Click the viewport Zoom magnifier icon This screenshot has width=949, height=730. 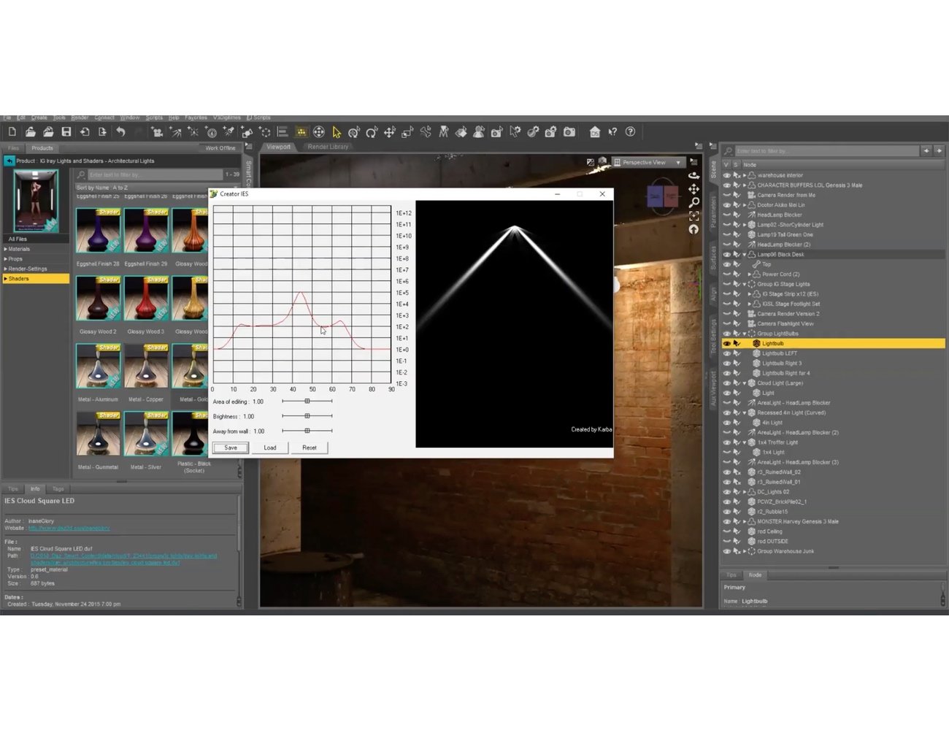coord(693,202)
